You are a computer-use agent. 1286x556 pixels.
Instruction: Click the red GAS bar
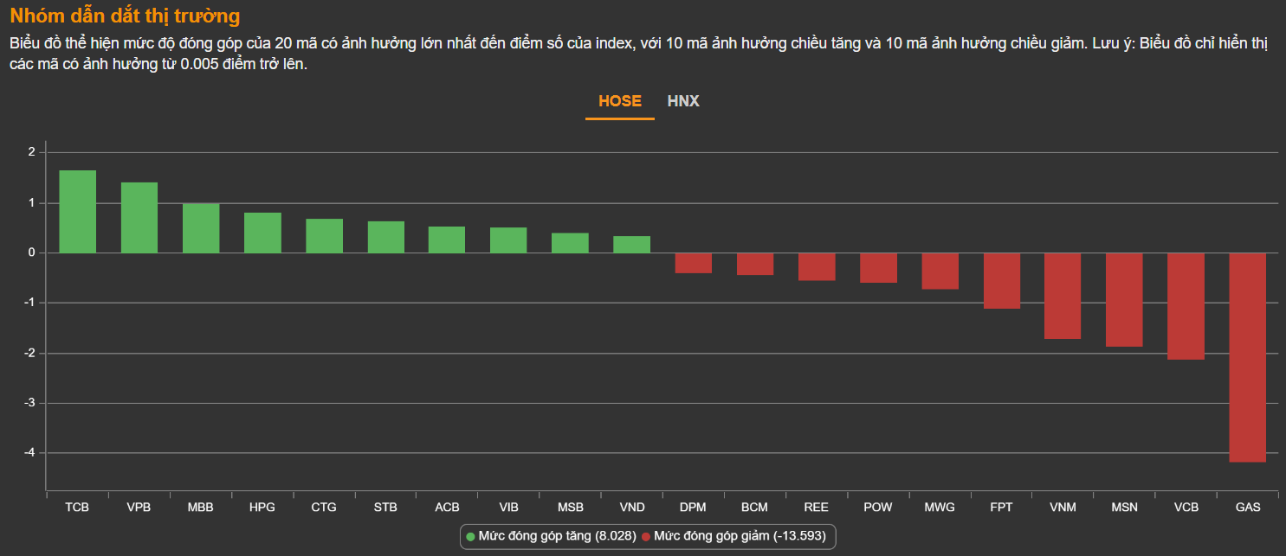coord(1247,357)
